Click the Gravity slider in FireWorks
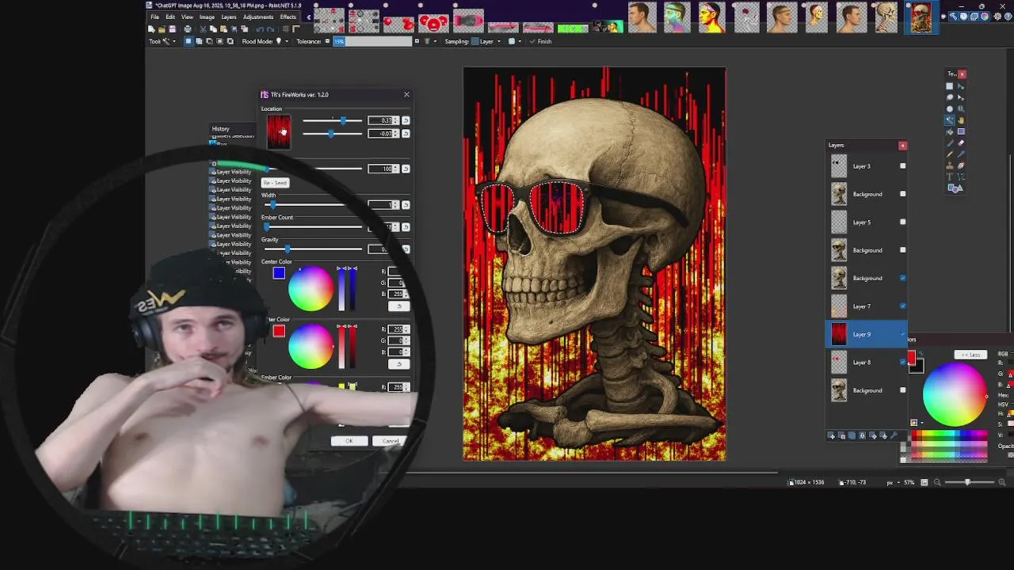The height and width of the screenshot is (570, 1014). click(313, 249)
